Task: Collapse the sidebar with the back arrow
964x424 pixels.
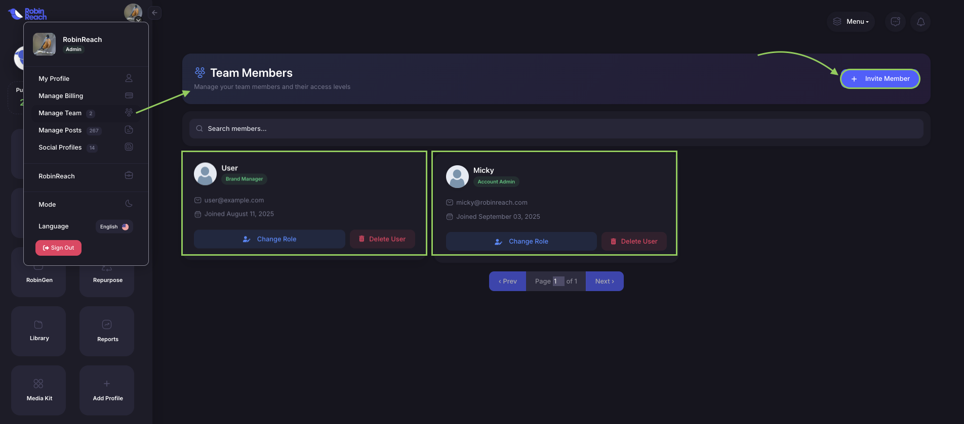Action: click(155, 13)
